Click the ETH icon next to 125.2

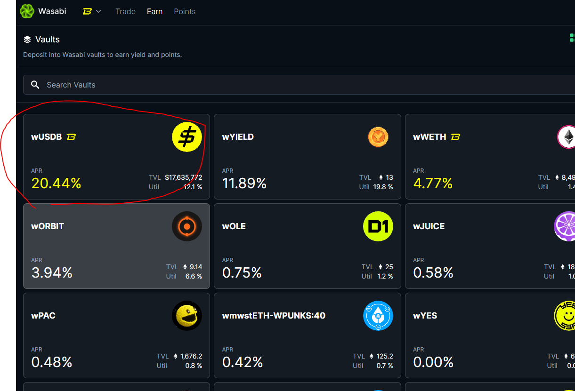[372, 356]
